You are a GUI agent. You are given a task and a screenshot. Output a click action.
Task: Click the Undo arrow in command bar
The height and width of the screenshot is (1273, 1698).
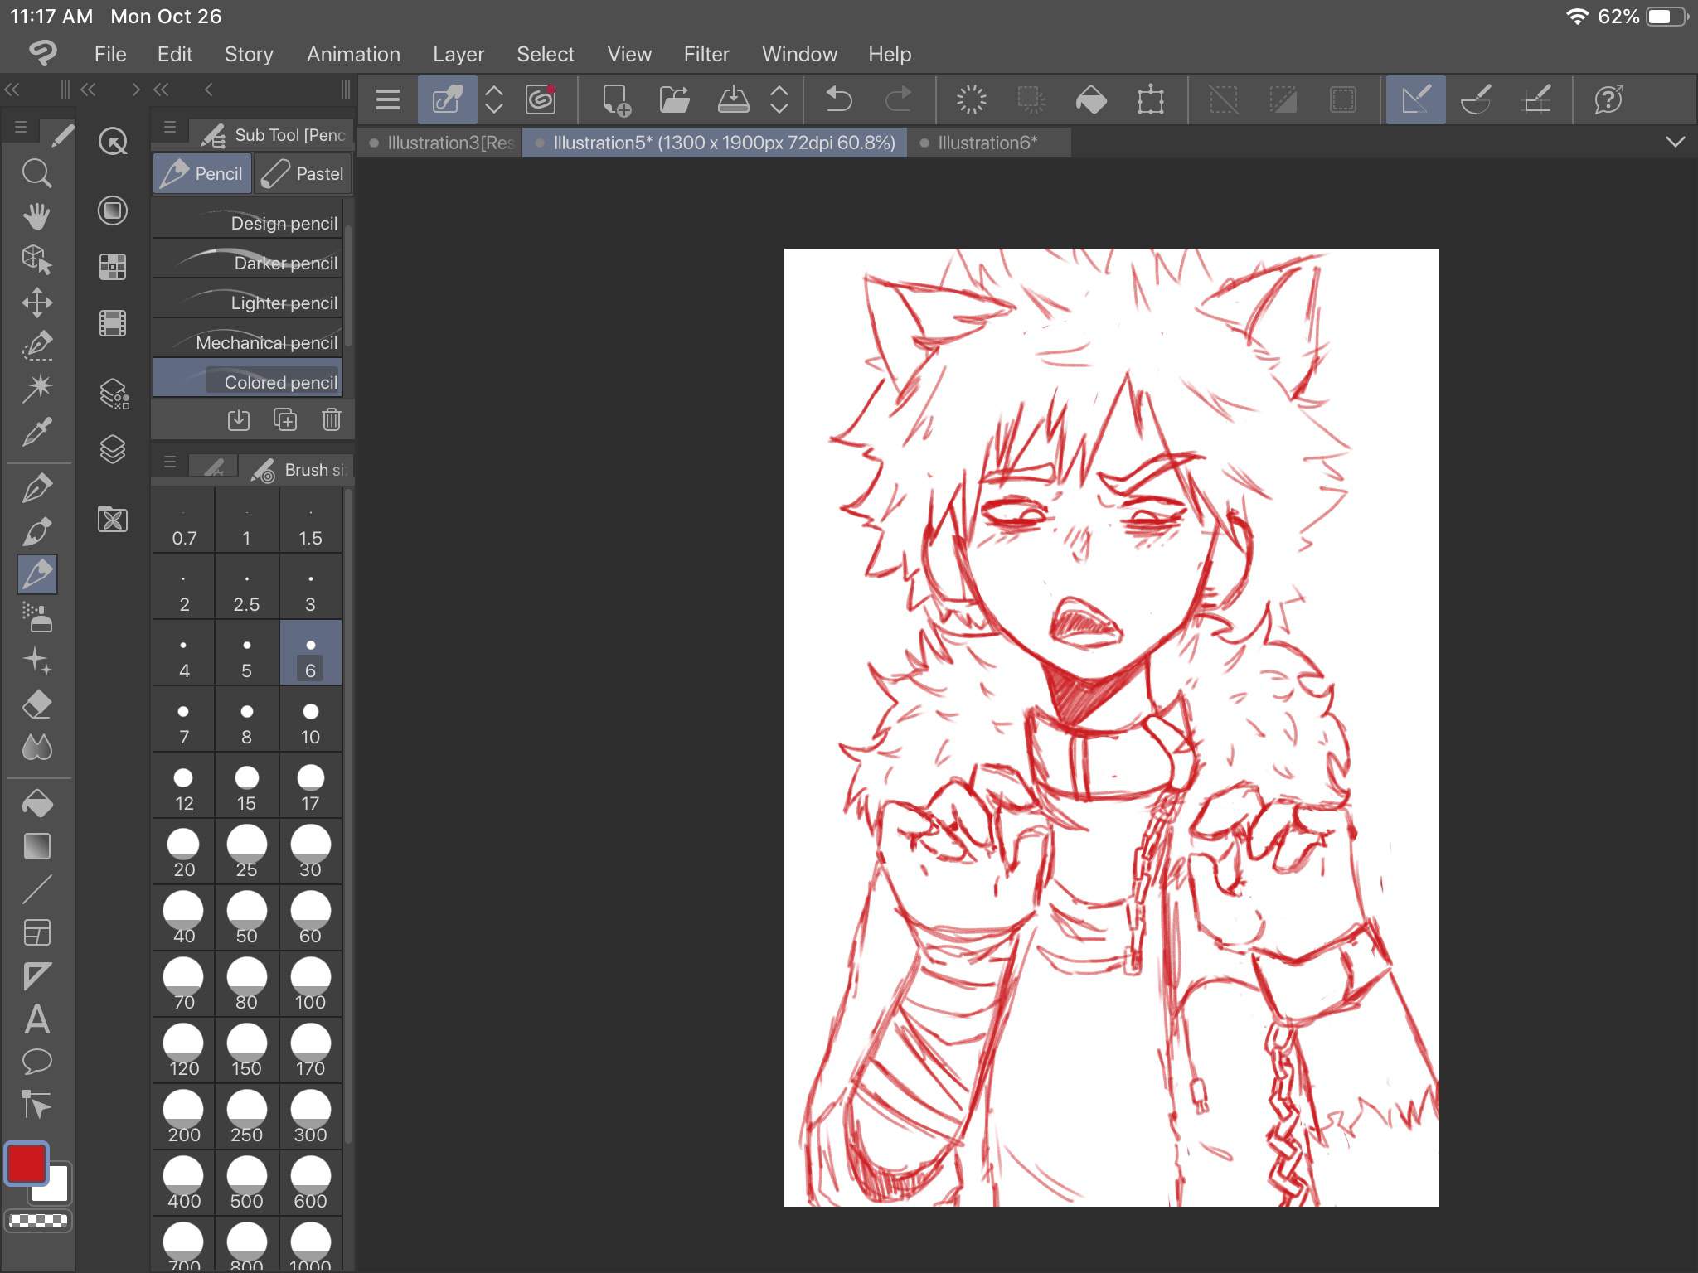click(839, 99)
